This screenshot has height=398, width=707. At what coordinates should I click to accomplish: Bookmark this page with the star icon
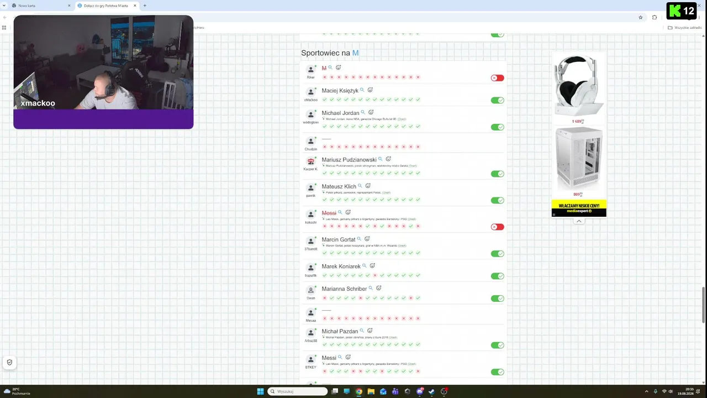641,17
